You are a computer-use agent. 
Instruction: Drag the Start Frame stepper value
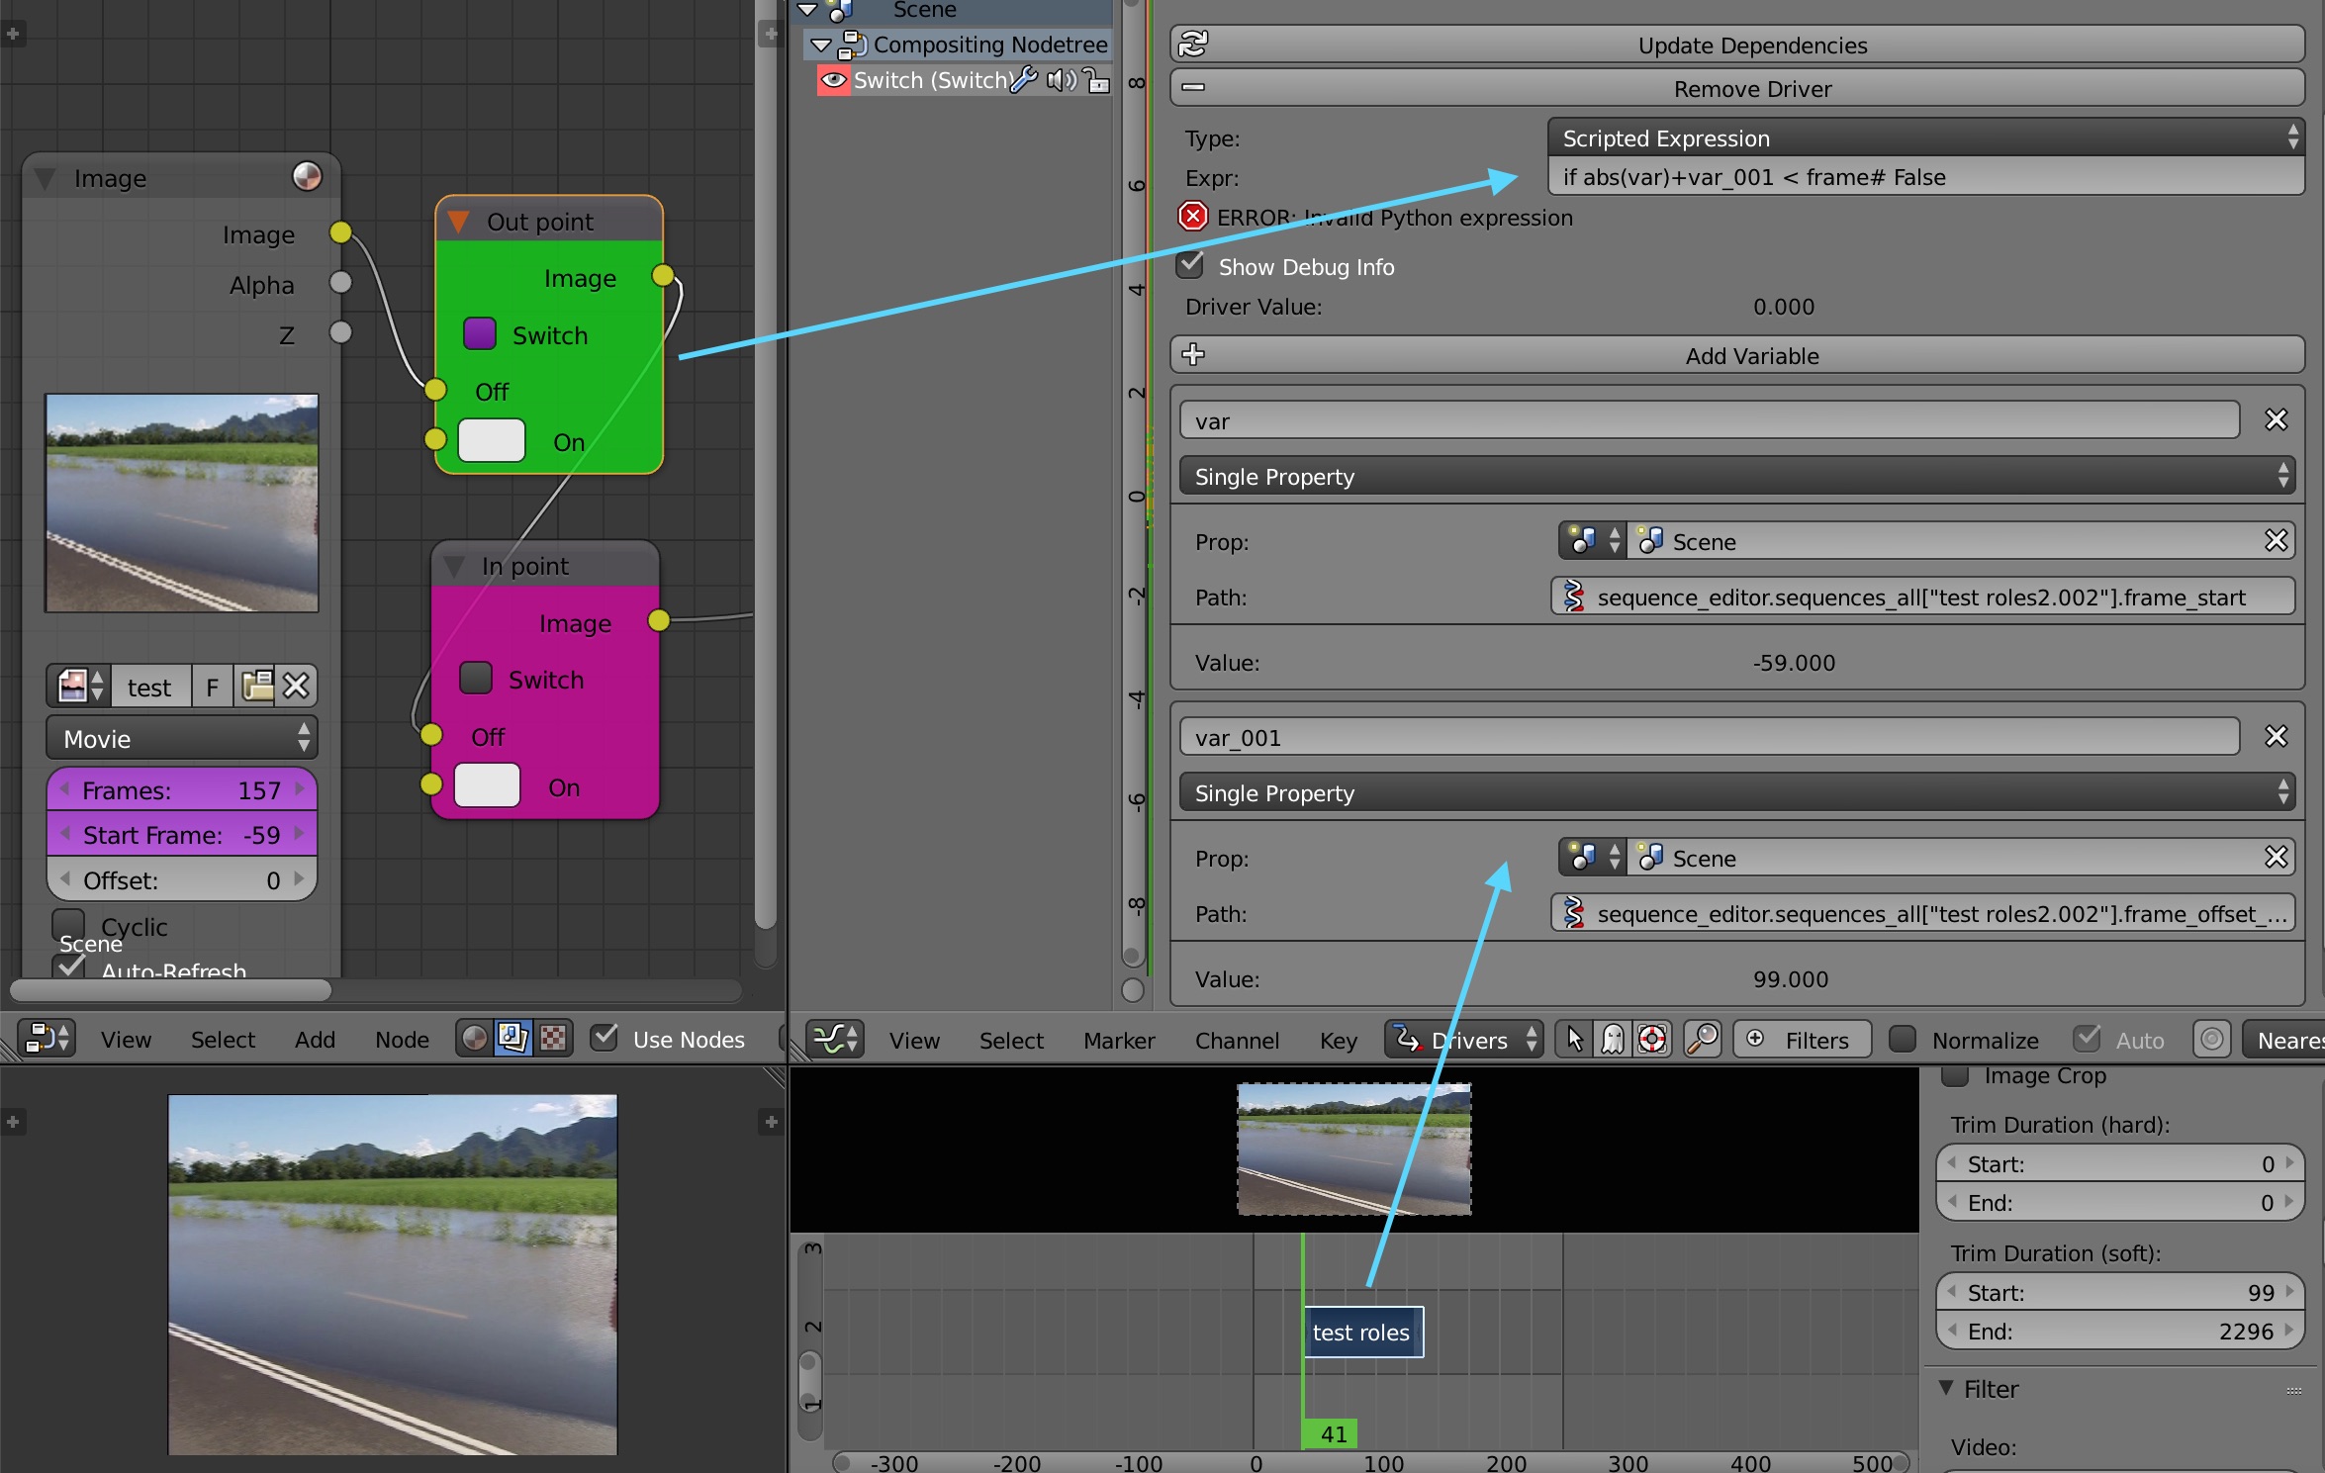coord(178,832)
